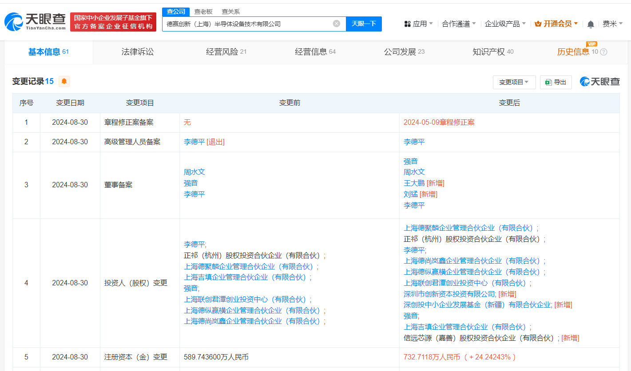Click the apps grid icon by 应用

(408, 24)
